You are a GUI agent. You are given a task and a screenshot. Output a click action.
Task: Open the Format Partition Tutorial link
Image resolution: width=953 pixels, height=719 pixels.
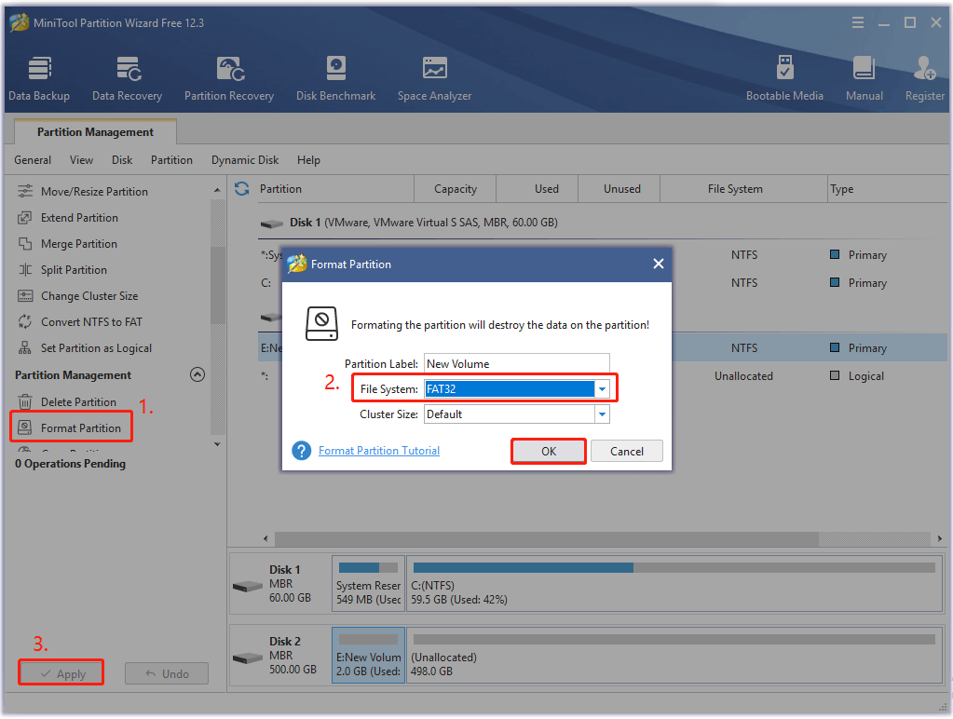(x=378, y=451)
